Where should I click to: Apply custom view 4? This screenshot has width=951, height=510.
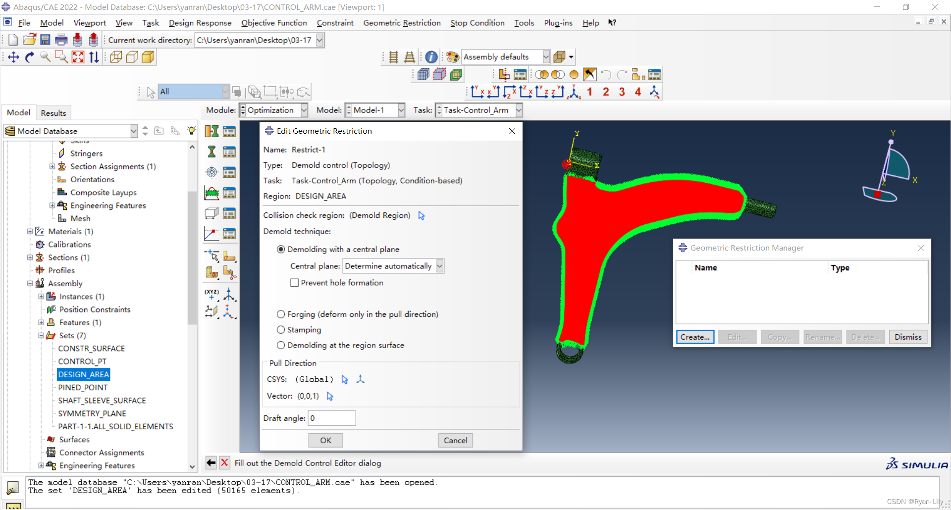638,92
